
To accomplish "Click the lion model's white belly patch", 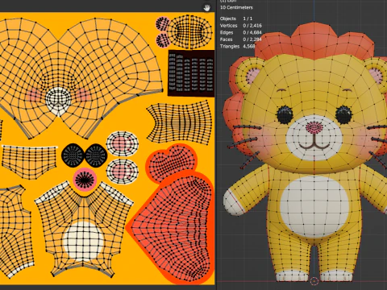I will pyautogui.click(x=314, y=206).
